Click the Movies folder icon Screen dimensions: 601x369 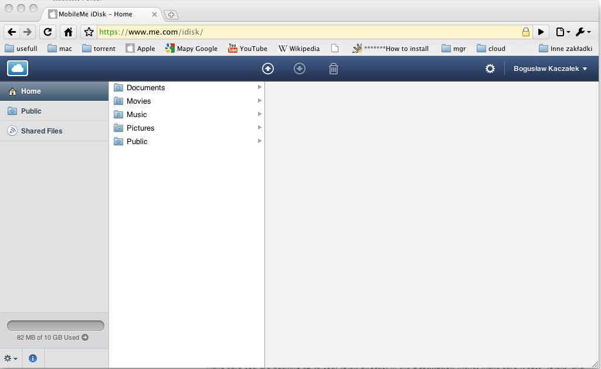pyautogui.click(x=118, y=101)
